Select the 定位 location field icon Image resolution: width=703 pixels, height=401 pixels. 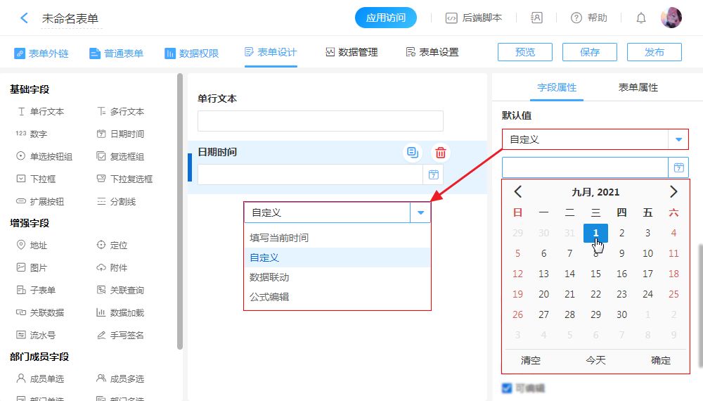pyautogui.click(x=101, y=246)
